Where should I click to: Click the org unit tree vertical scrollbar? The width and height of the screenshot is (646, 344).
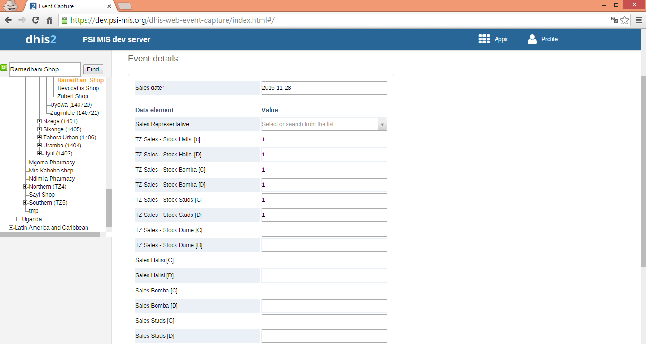(x=109, y=208)
